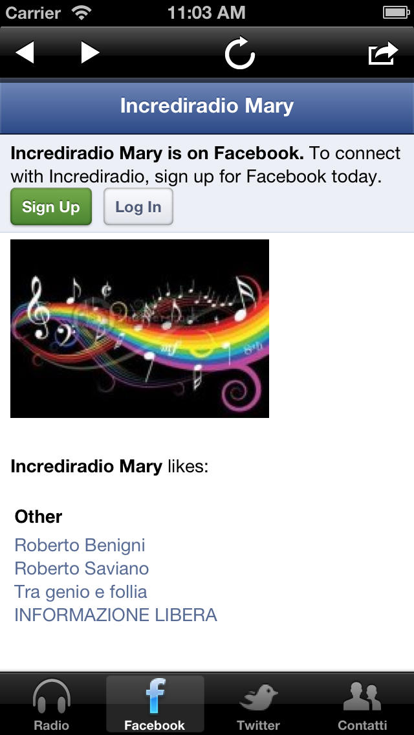
Task: Tap the Carrier label in status bar
Action: pos(34,13)
